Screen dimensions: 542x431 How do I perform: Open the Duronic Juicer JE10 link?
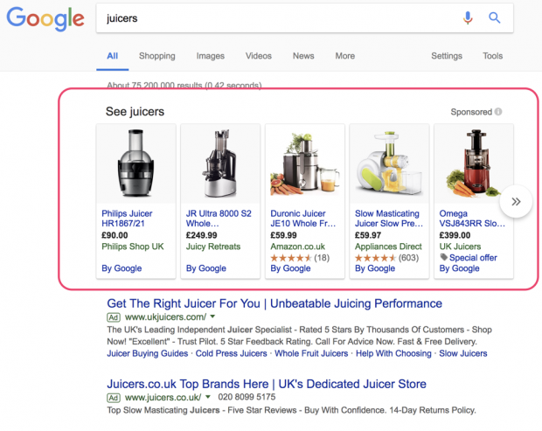[302, 219]
